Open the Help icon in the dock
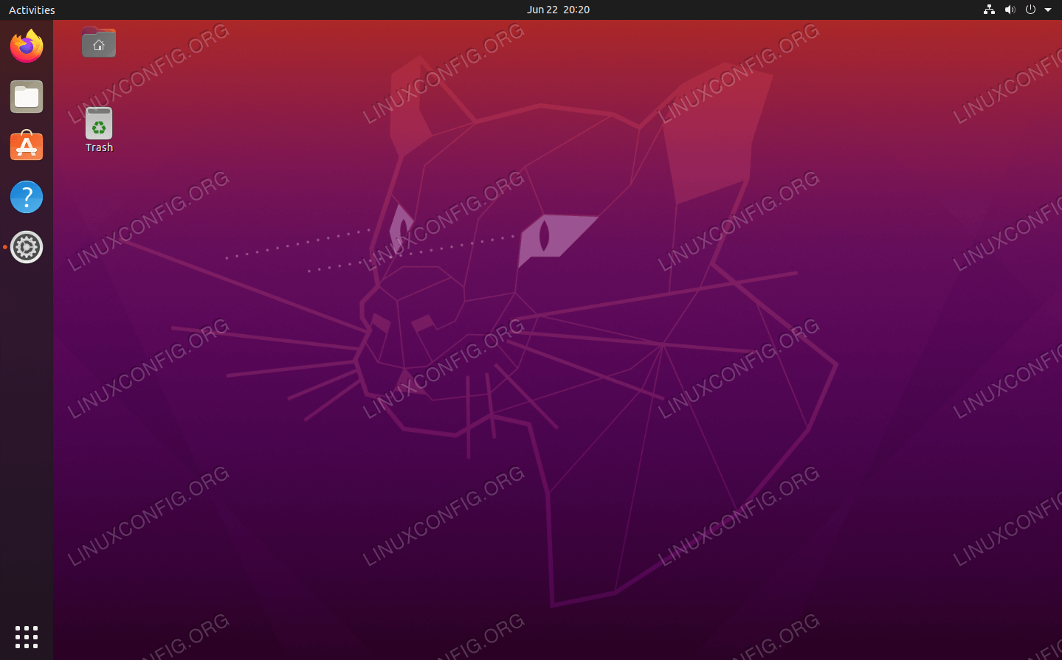Image resolution: width=1062 pixels, height=660 pixels. [27, 197]
